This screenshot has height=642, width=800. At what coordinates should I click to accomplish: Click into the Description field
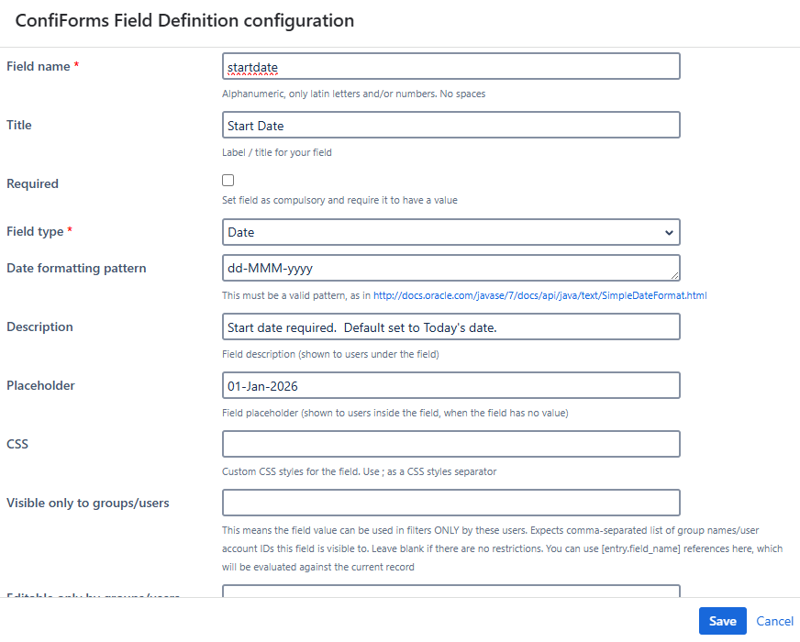tap(450, 327)
